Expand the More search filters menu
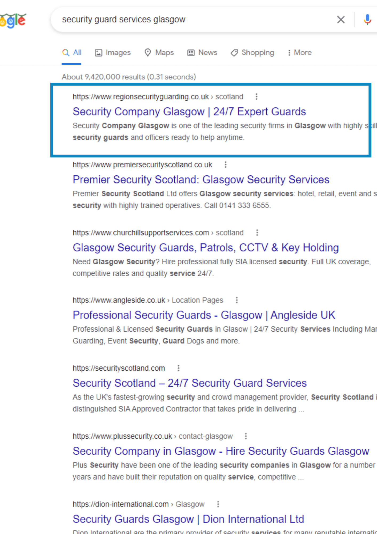This screenshot has height=534, width=377. pyautogui.click(x=299, y=53)
